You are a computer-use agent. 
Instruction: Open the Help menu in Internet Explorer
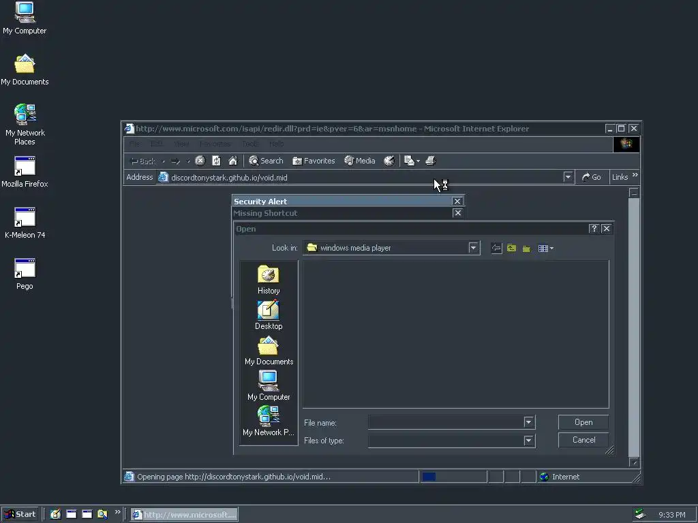click(277, 144)
